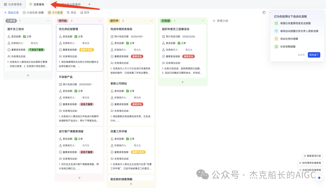The height and width of the screenshot is (188, 326).
Task: Click 去关闭 link in automation popup
Action: (301, 55)
